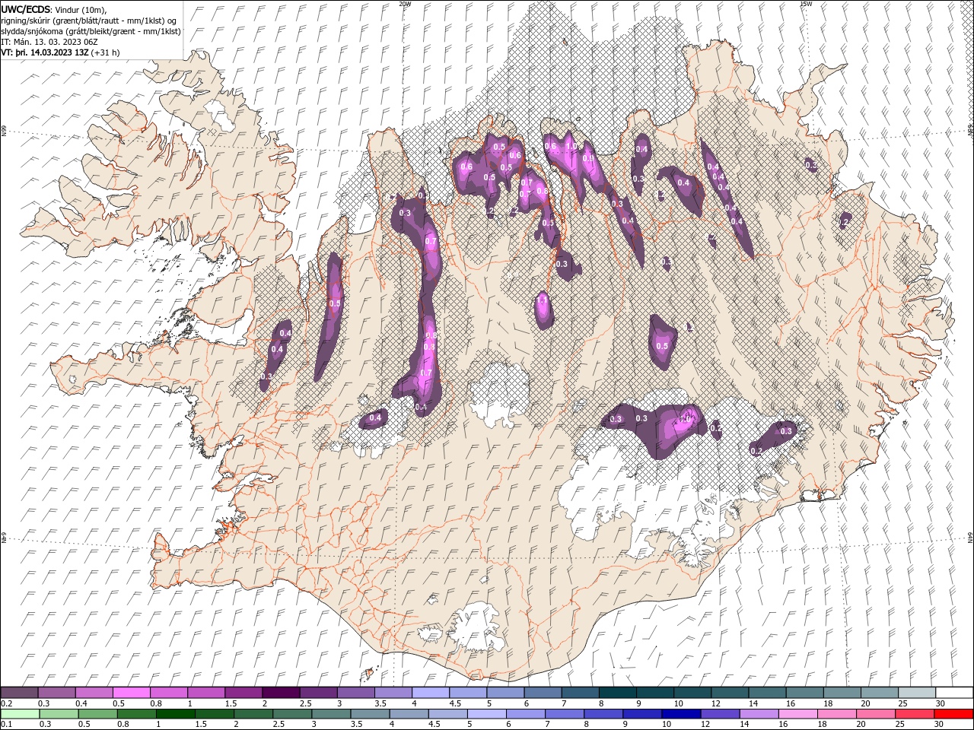974x730 pixels.
Task: Click the 'slydda/snjókoma' legend description line
Action: tap(91, 30)
